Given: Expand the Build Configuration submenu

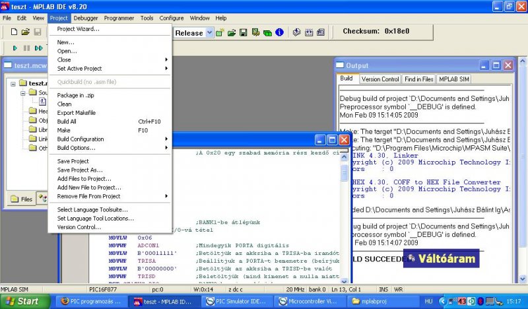Looking at the screenshot, I should click(110, 139).
